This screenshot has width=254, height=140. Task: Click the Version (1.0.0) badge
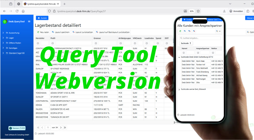17,128
